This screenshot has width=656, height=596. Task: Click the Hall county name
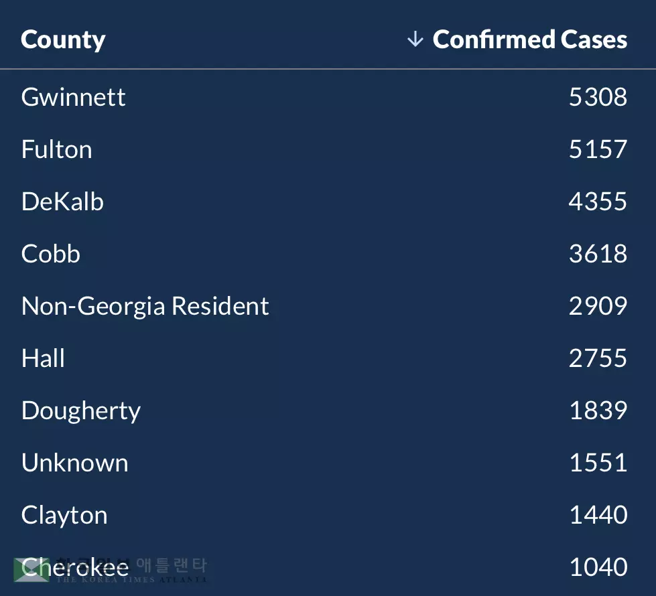point(43,358)
